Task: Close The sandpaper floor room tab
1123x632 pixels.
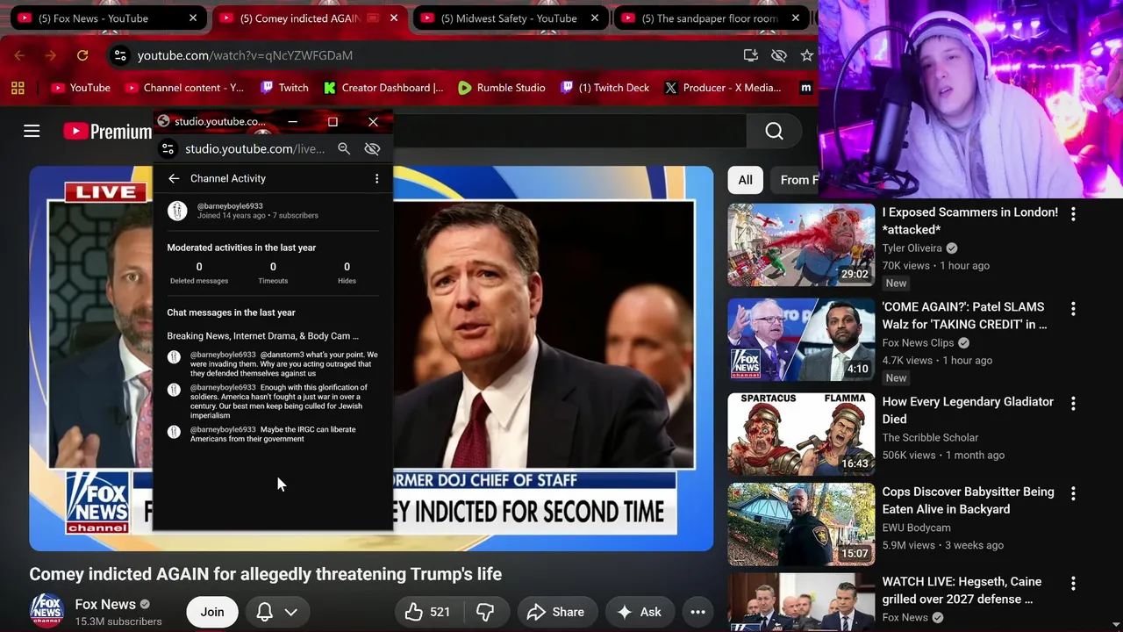Action: click(x=796, y=18)
